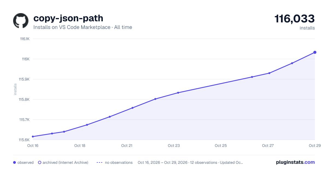The width and height of the screenshot is (328, 172).
Task: Click the filled observed legend dot
Action: coord(14,162)
